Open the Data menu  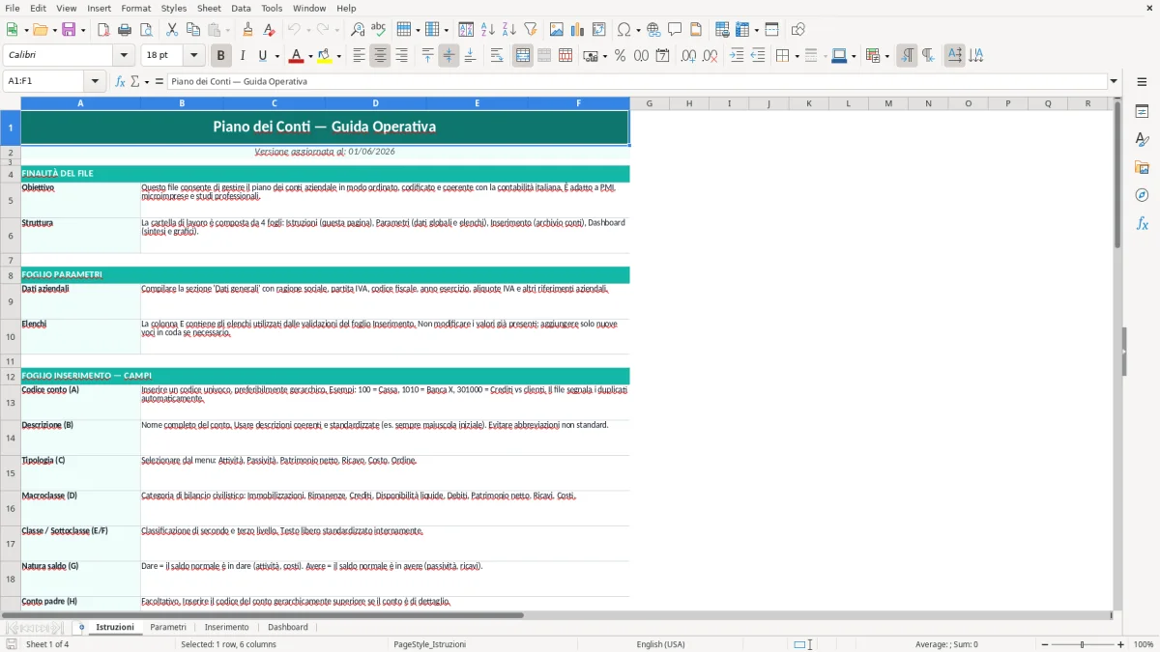[x=241, y=8]
